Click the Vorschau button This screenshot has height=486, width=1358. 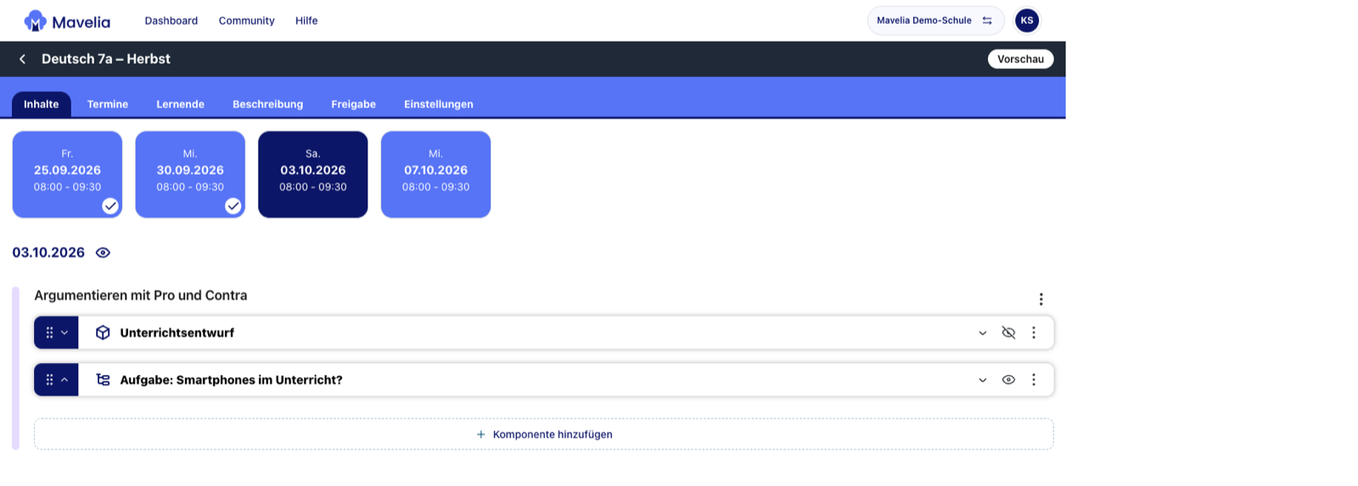coord(1020,59)
